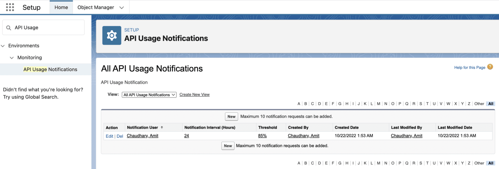Collapse the Monitoring tree node
The height and width of the screenshot is (169, 499).
coord(12,58)
